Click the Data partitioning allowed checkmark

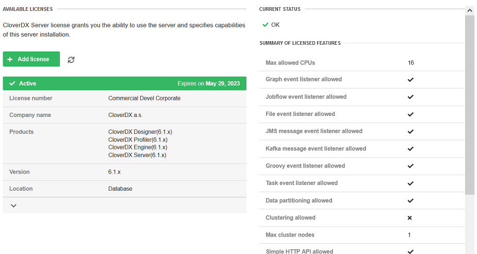tap(410, 200)
